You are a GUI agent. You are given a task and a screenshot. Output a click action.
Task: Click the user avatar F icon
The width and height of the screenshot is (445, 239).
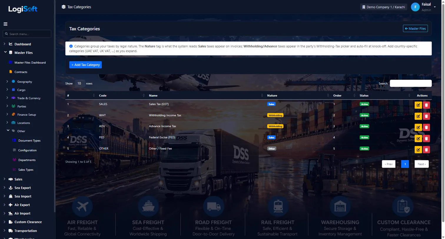pos(415,7)
